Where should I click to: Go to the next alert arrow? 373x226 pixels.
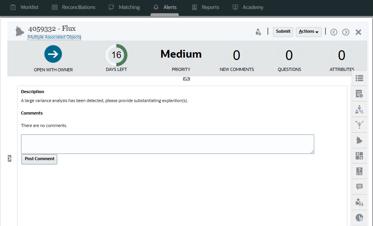pos(346,32)
